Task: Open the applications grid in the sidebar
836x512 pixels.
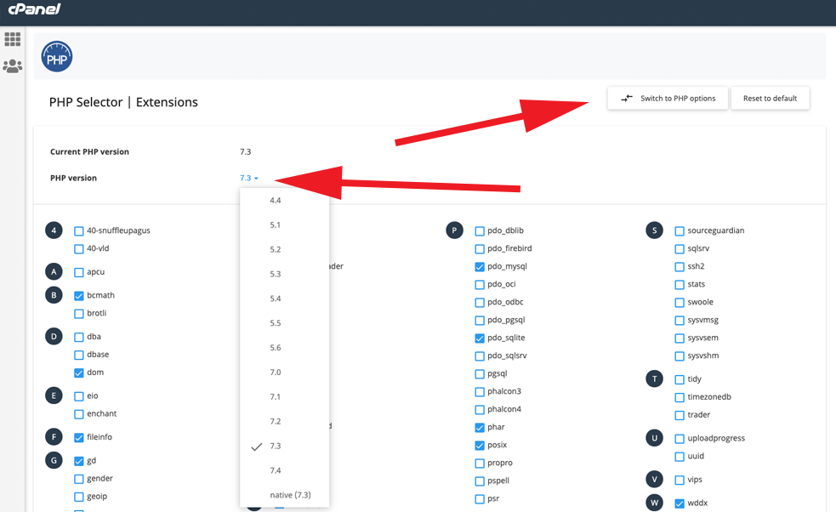Action: (x=13, y=38)
